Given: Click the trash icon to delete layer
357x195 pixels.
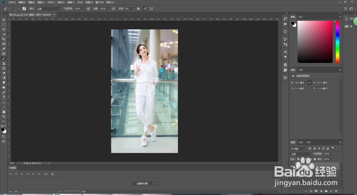Looking at the screenshot, I should (336, 191).
